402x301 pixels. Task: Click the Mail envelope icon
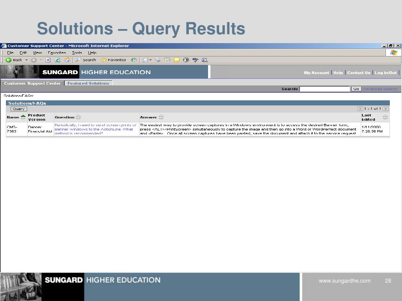tap(145, 60)
